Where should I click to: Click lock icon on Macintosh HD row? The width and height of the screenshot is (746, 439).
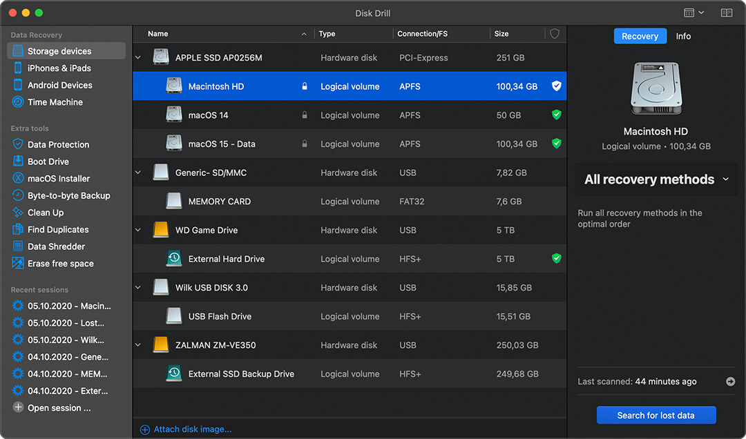305,86
